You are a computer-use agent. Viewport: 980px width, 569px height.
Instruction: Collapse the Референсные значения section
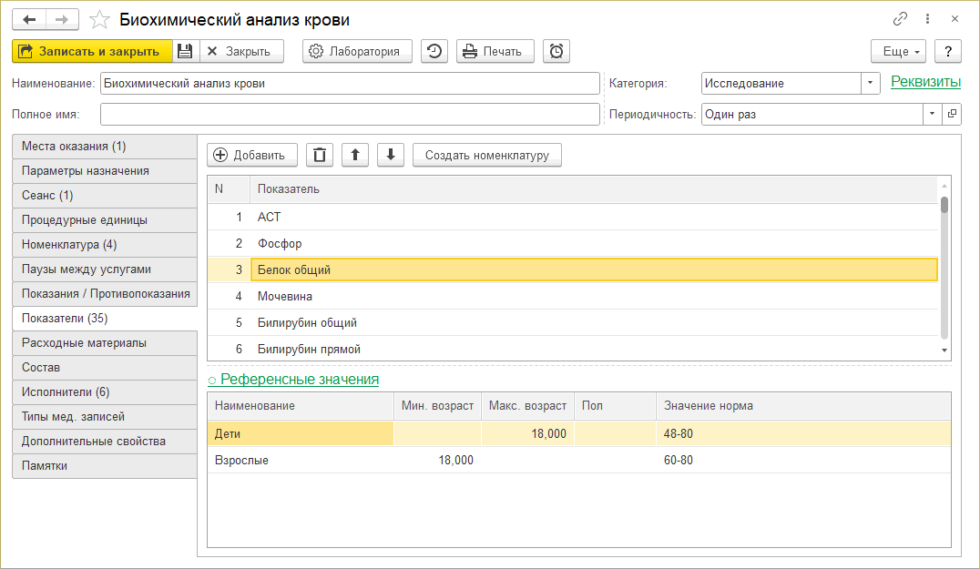point(292,379)
